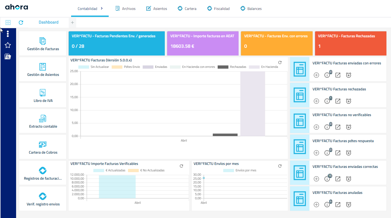The image size is (391, 218).
Task: Refresh the VERI*FACTU Facturas chart
Action: (x=280, y=62)
